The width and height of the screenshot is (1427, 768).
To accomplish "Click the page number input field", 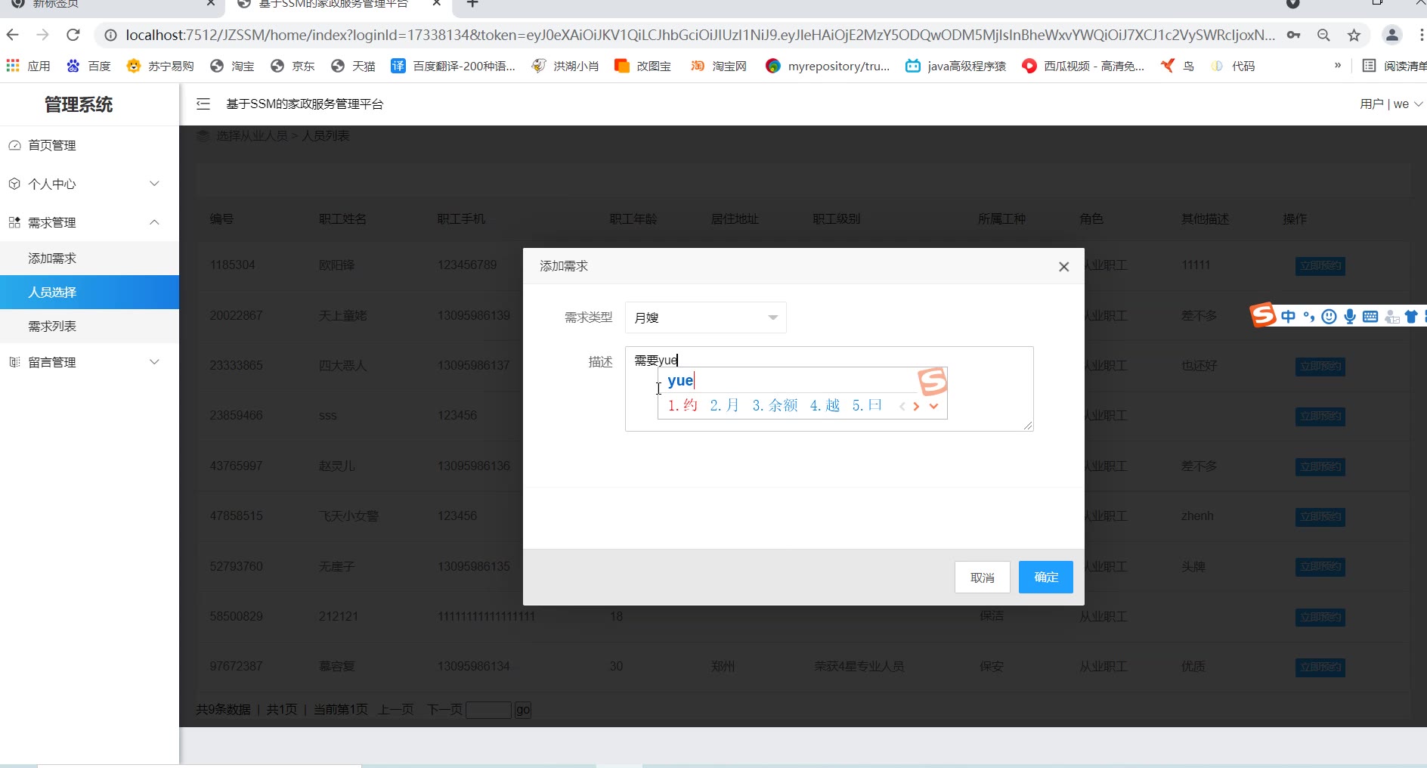I will point(488,710).
